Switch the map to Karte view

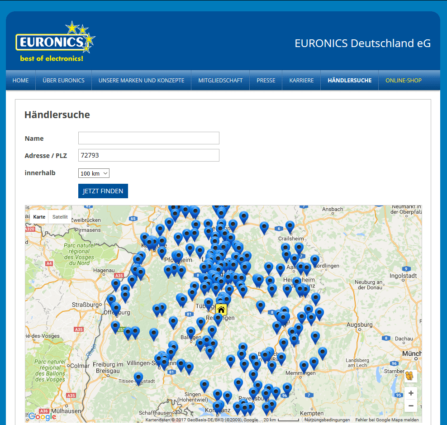pyautogui.click(x=39, y=217)
